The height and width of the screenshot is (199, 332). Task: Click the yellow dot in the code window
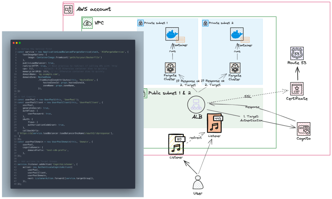click(x=17, y=43)
